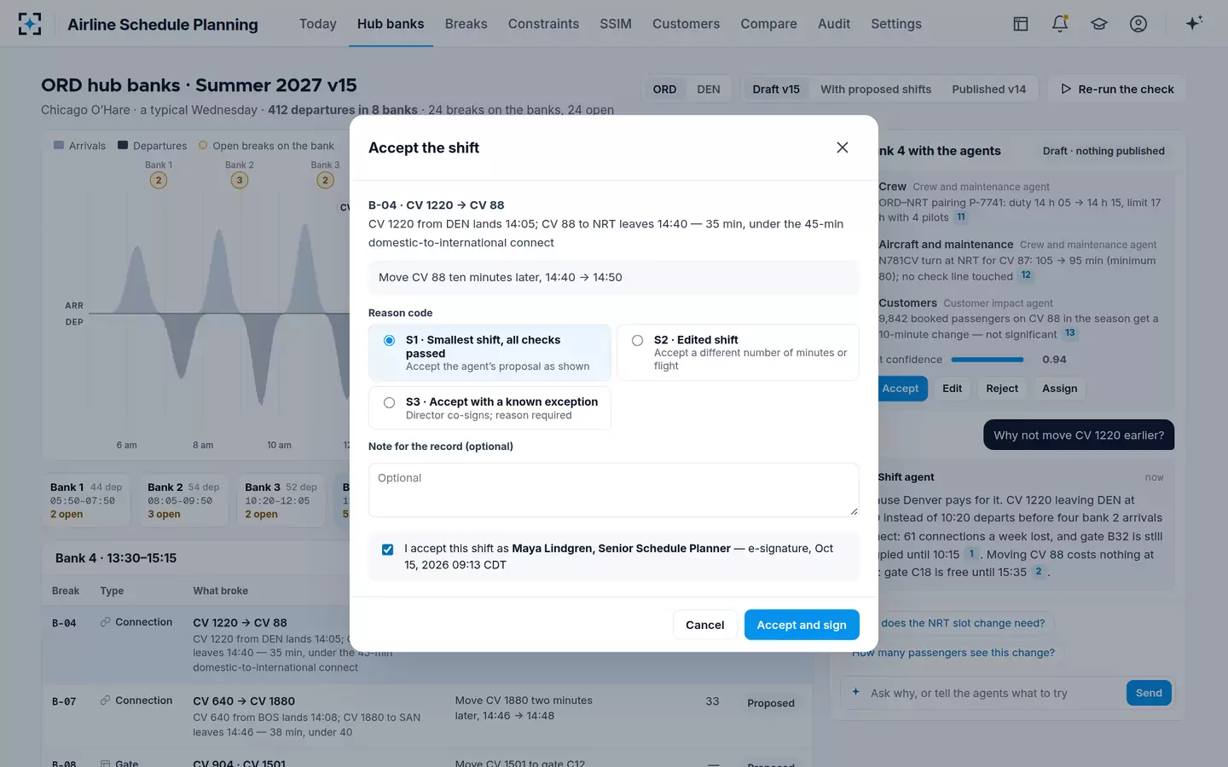Open the Compare tab
This screenshot has height=767, width=1228.
(768, 24)
